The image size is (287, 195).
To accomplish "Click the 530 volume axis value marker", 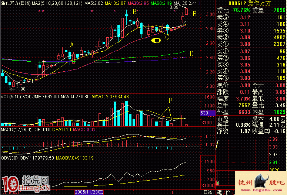I will (204, 113).
